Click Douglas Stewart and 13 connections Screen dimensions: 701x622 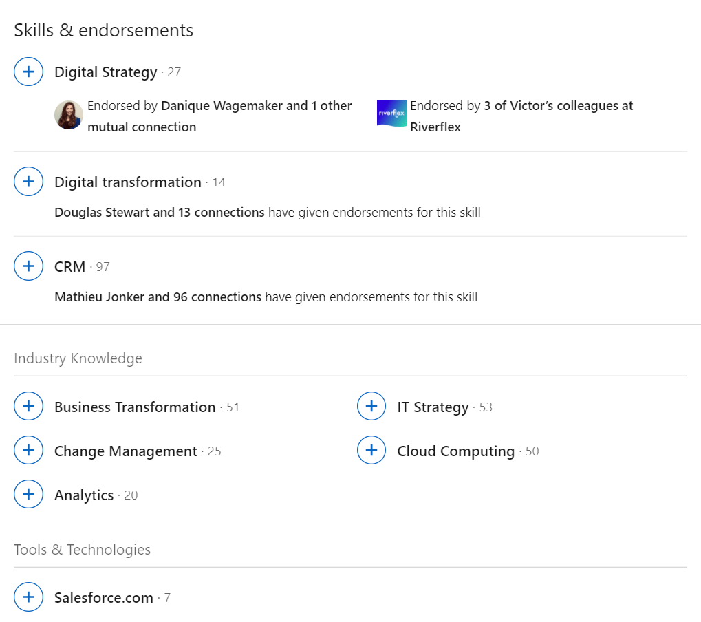(159, 213)
